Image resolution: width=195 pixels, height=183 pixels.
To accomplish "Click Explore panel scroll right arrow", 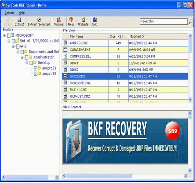I will (x=57, y=177).
